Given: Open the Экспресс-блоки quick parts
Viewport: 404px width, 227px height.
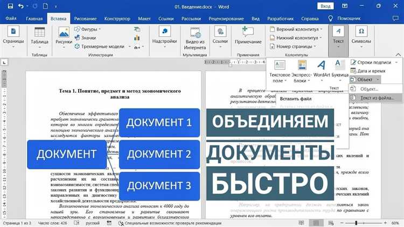Looking at the screenshot, I should point(302,72).
